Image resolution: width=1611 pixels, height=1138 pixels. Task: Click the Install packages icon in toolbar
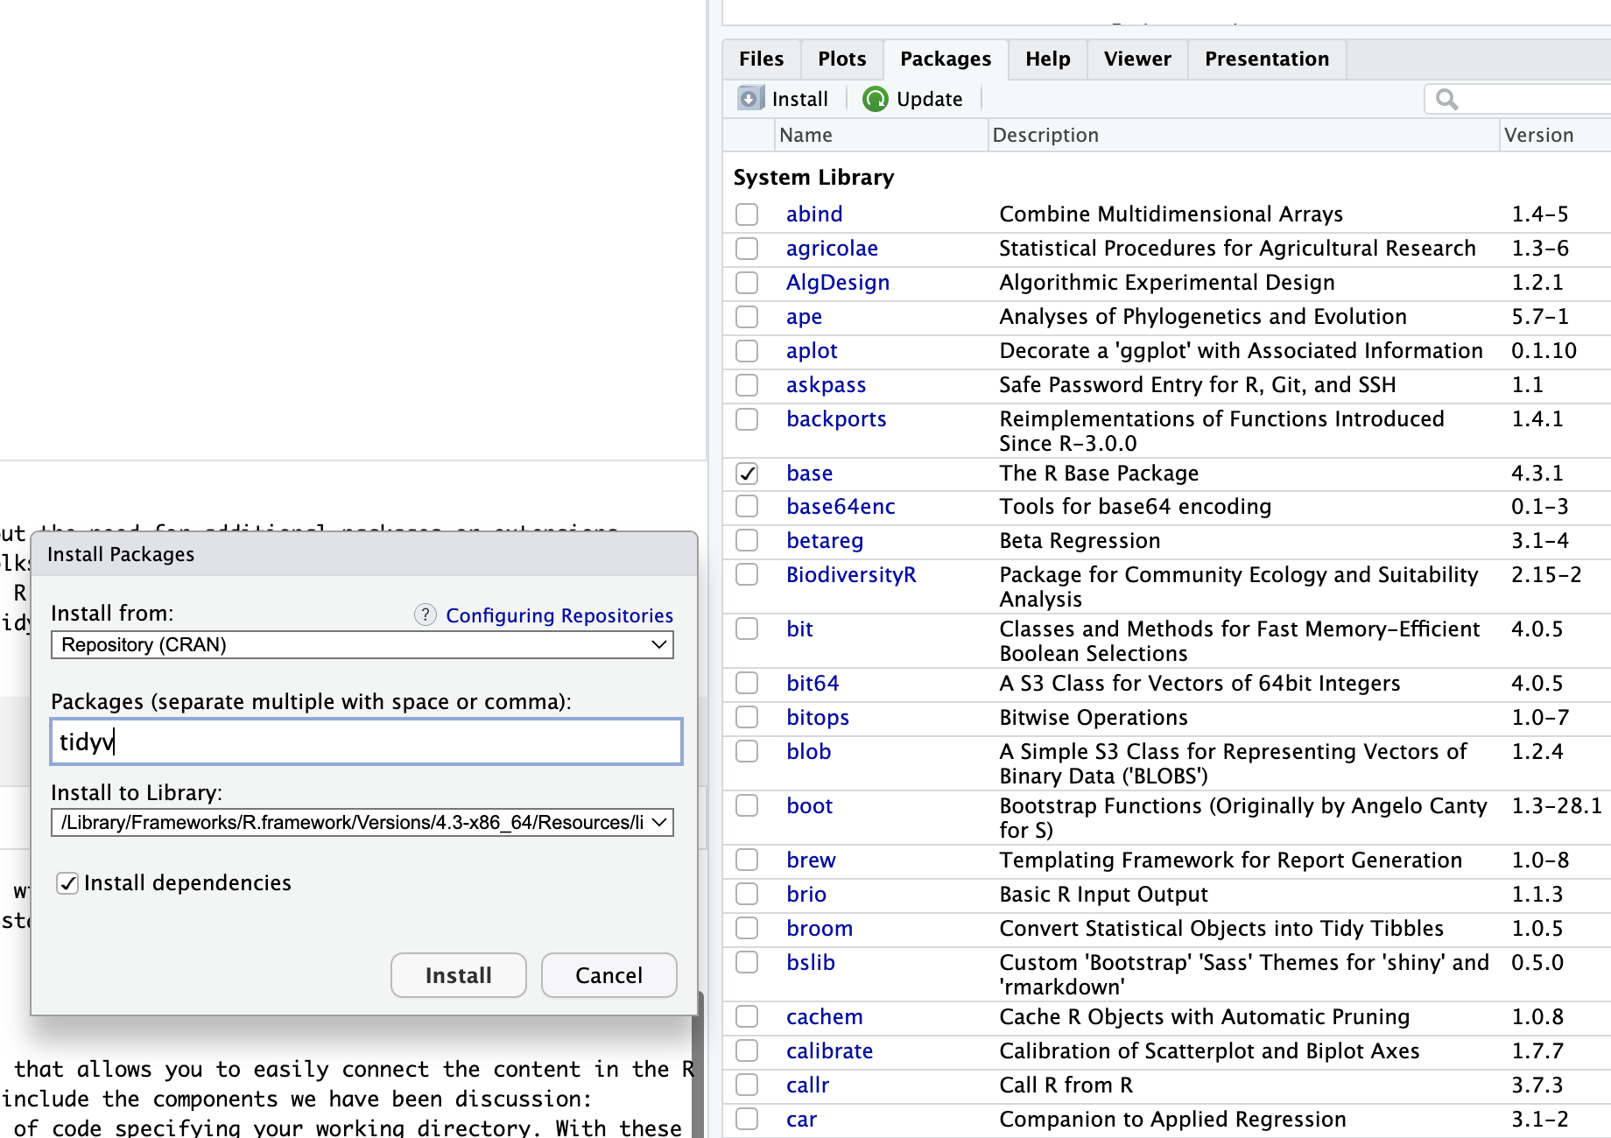coord(749,99)
